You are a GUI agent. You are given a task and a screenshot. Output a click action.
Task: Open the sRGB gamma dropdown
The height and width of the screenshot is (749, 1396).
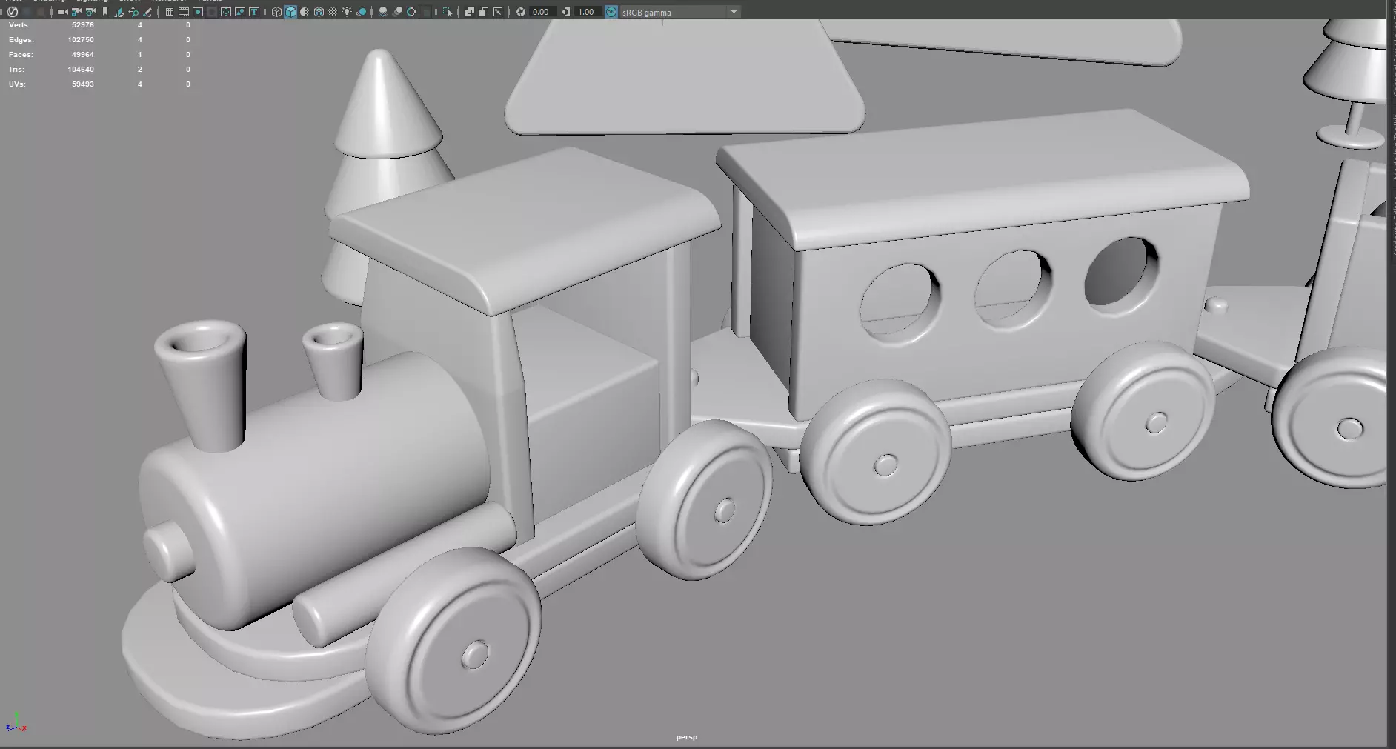679,12
